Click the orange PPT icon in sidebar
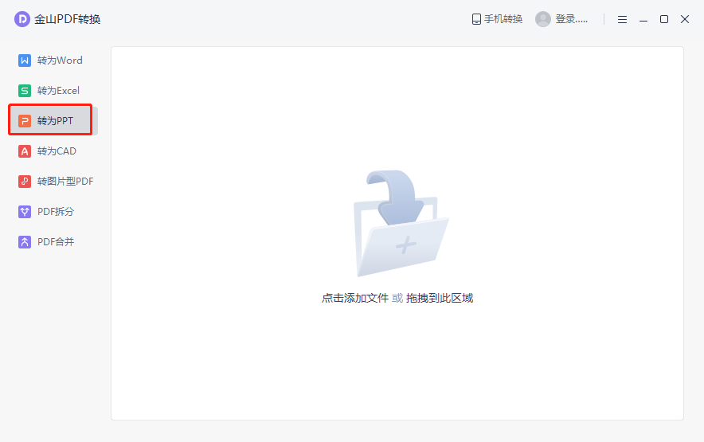This screenshot has width=704, height=442. 25,121
